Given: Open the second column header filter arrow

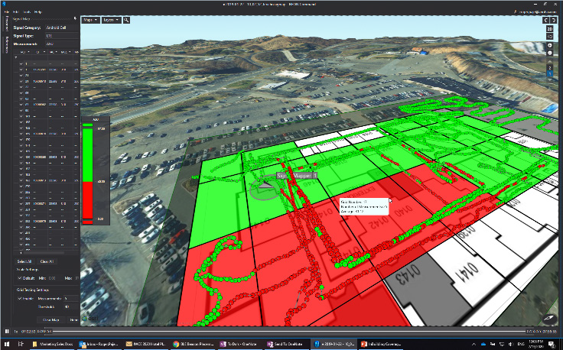Looking at the screenshot, I should point(44,52).
